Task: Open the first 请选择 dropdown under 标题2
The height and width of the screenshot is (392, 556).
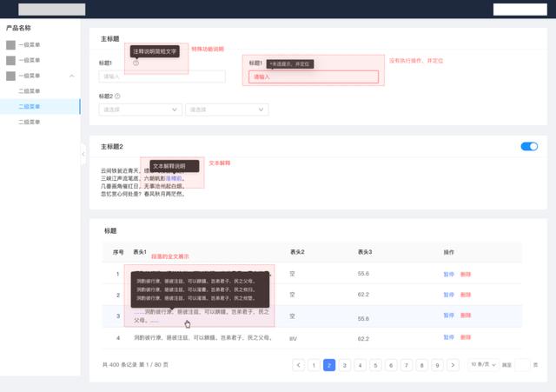Action: pos(141,110)
